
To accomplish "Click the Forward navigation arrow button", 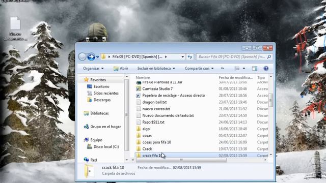I will pyautogui.click(x=91, y=56).
